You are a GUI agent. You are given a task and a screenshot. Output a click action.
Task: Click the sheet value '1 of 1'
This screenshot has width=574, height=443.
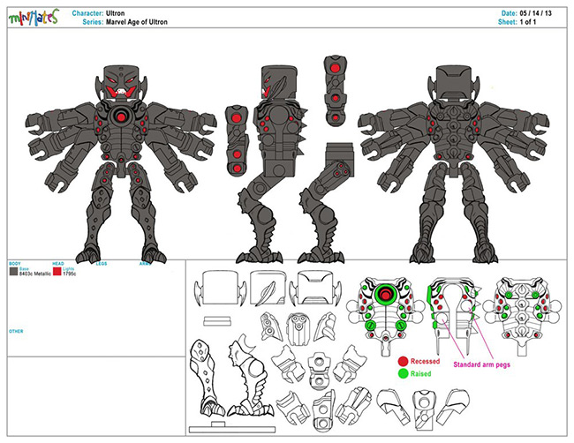click(528, 22)
